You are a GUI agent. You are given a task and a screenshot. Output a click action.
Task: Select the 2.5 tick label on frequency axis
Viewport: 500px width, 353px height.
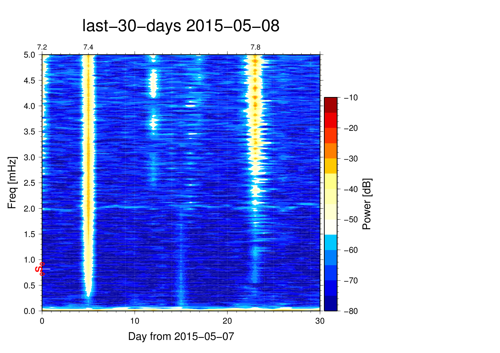29,183
